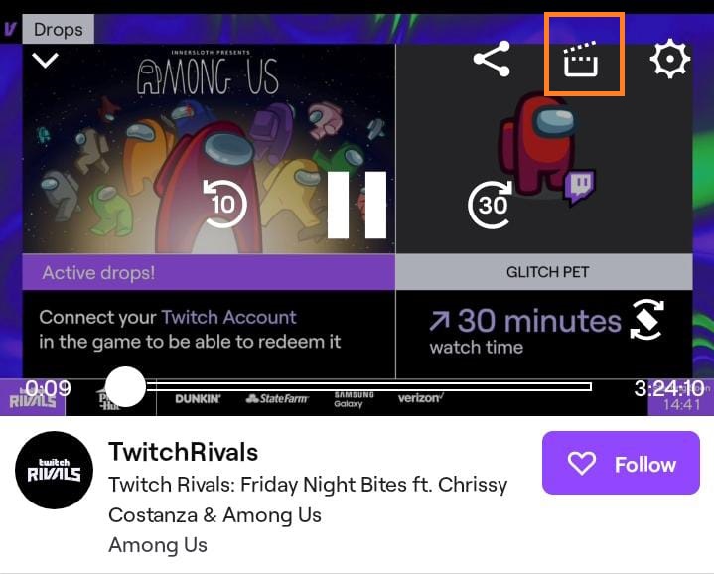Click the Follow button

(x=621, y=463)
